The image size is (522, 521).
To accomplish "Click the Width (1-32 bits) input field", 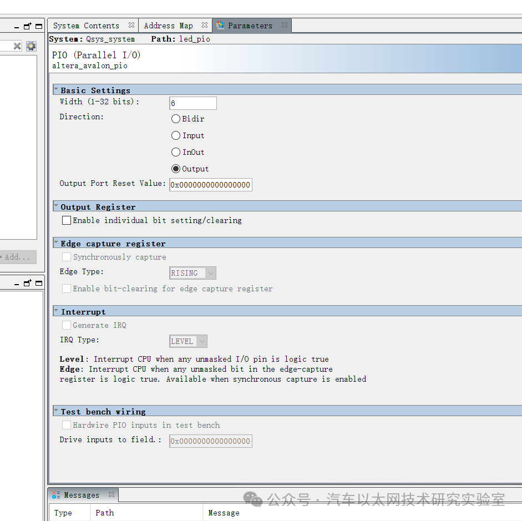I will click(193, 103).
